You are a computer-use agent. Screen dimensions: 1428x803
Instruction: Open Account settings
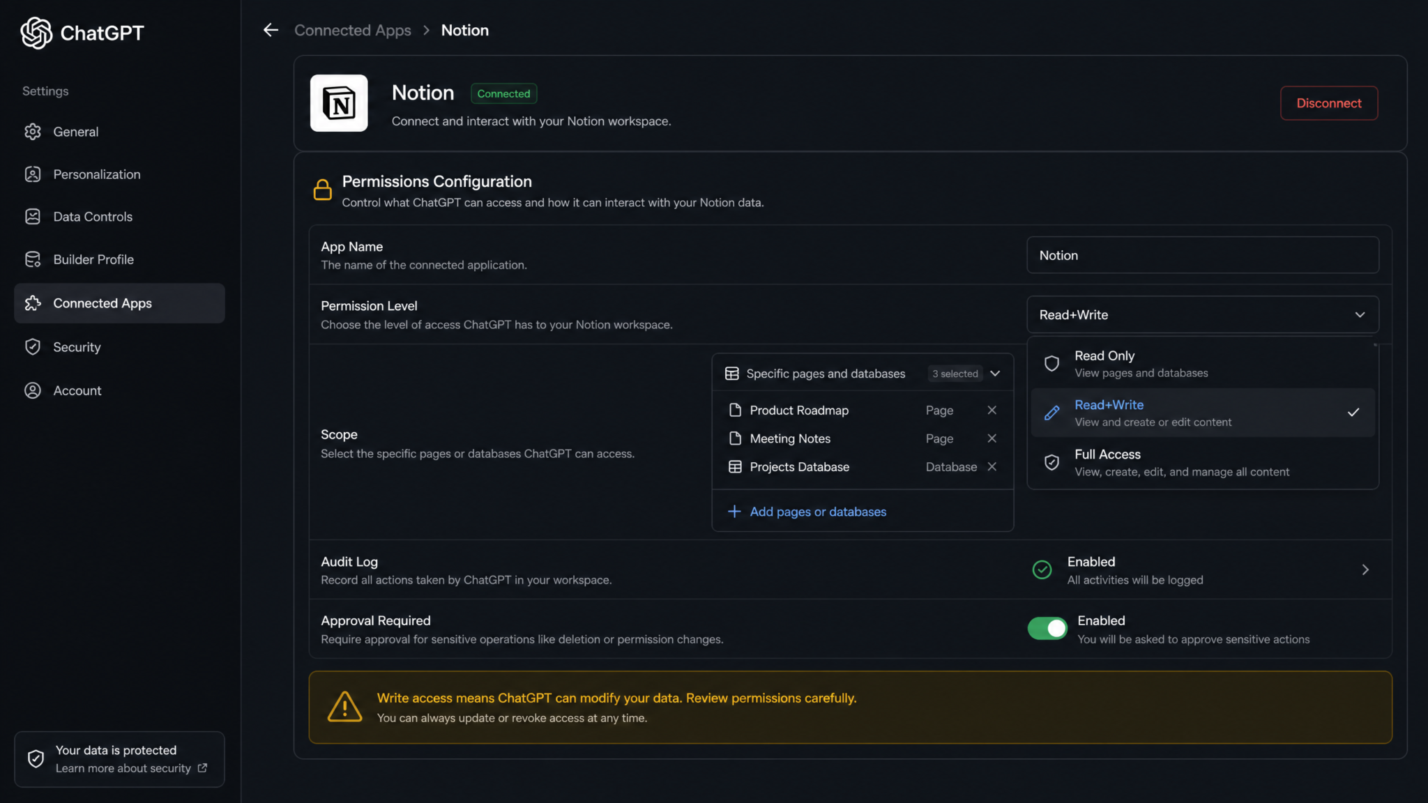click(x=119, y=390)
